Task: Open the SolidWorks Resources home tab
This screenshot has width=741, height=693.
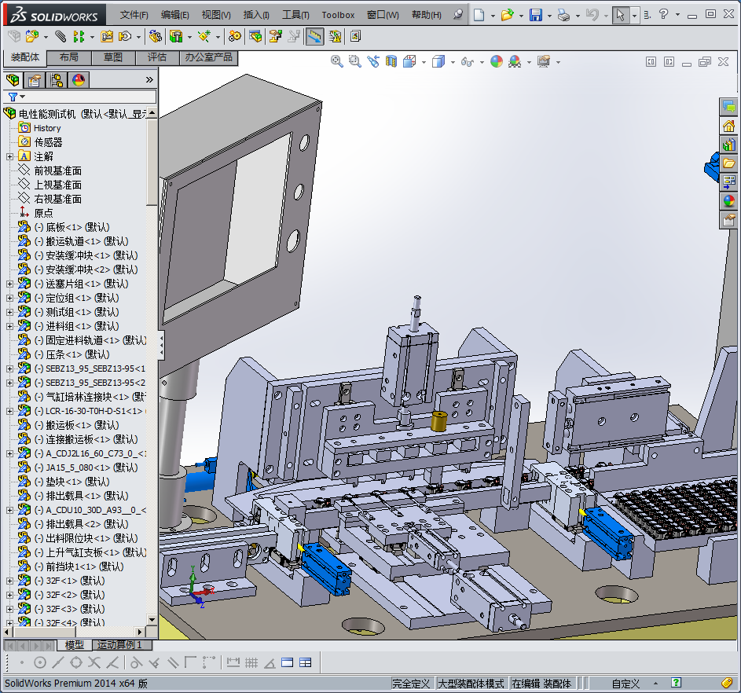Action: 728,126
